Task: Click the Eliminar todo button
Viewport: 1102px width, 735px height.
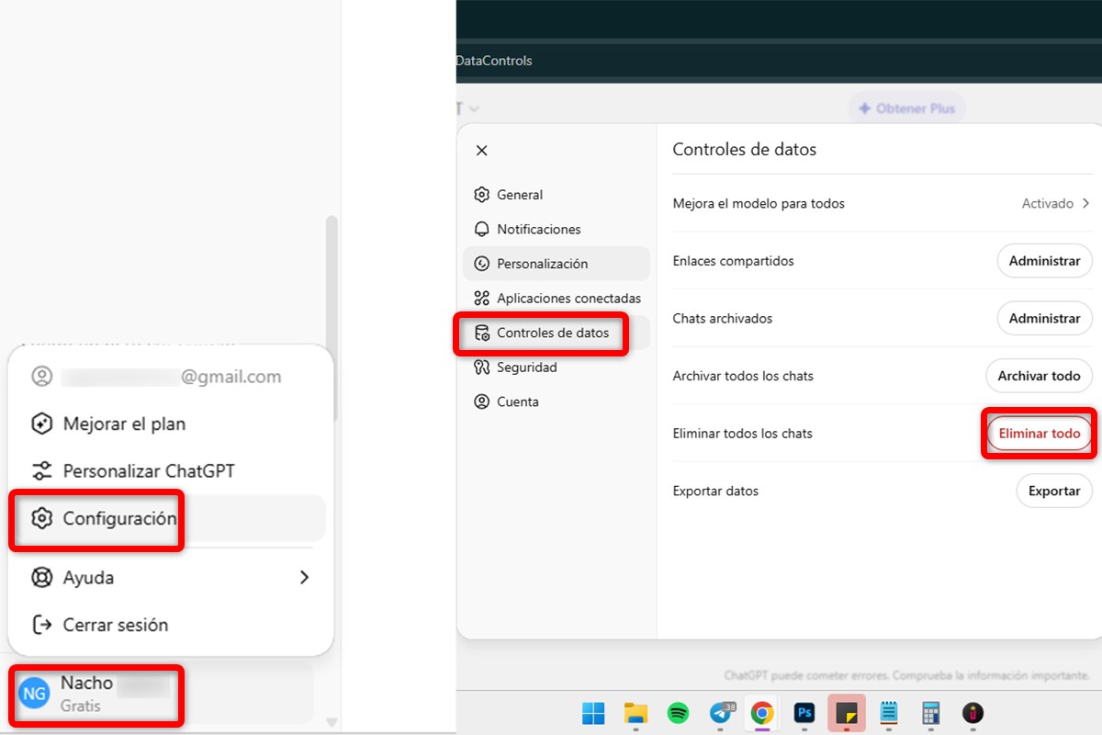Action: tap(1040, 434)
